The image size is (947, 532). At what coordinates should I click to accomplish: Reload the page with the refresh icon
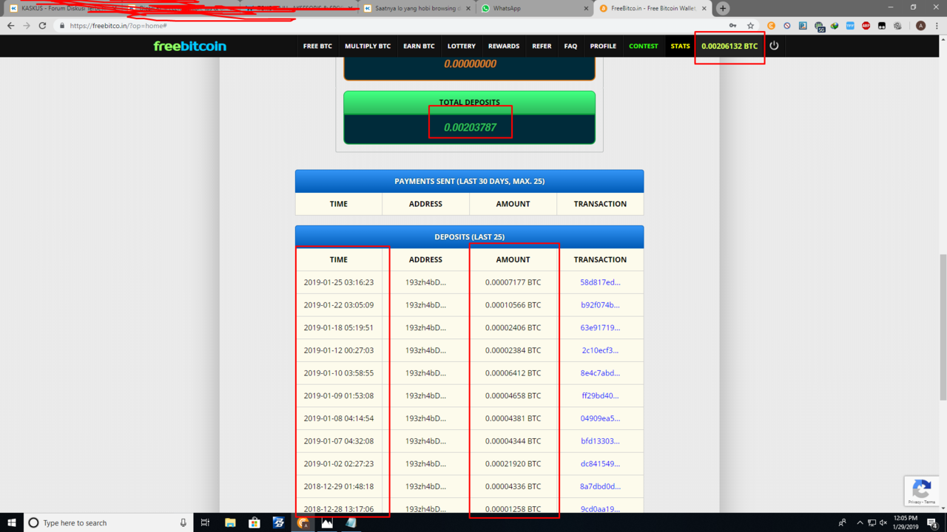coord(42,25)
